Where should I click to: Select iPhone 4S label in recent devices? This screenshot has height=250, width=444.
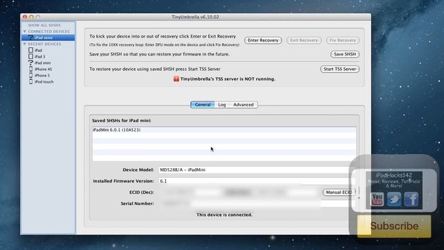coord(43,69)
